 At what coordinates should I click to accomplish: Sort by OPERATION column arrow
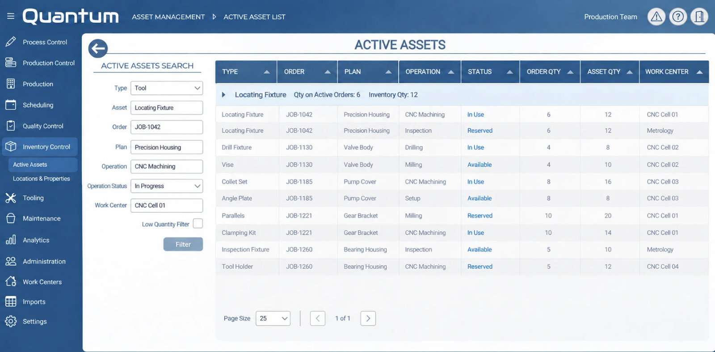451,72
